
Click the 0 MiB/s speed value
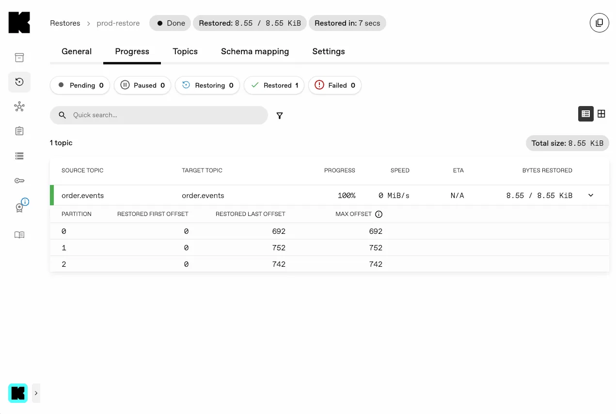394,196
